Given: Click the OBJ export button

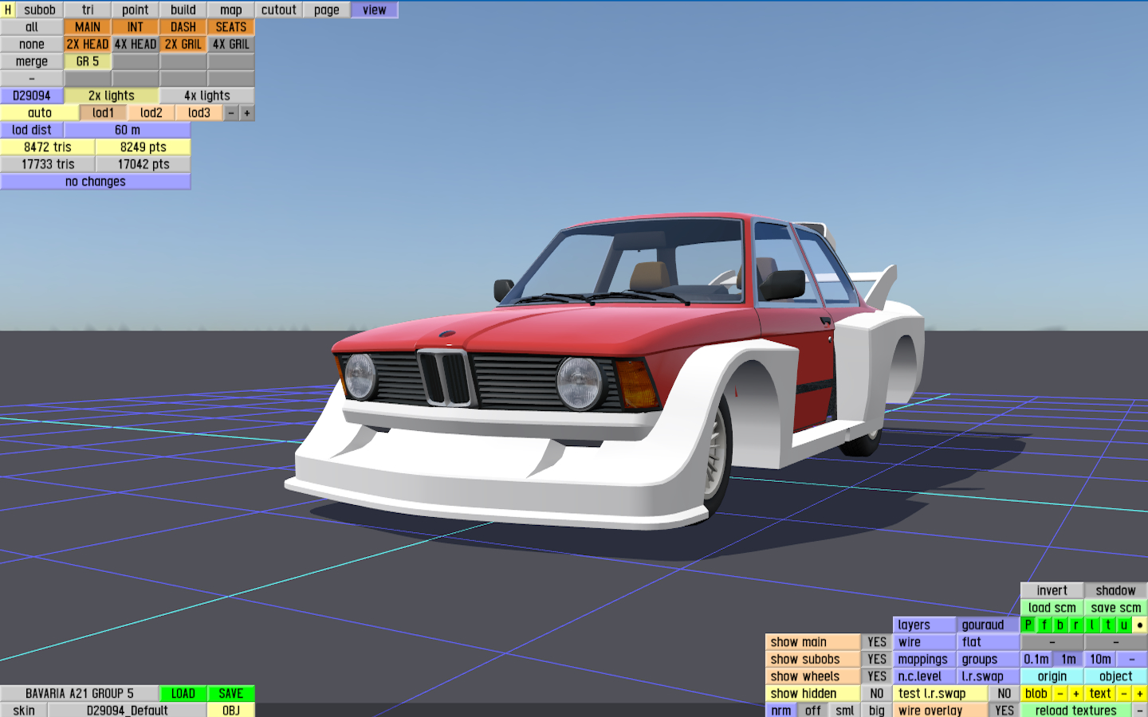Looking at the screenshot, I should point(231,711).
